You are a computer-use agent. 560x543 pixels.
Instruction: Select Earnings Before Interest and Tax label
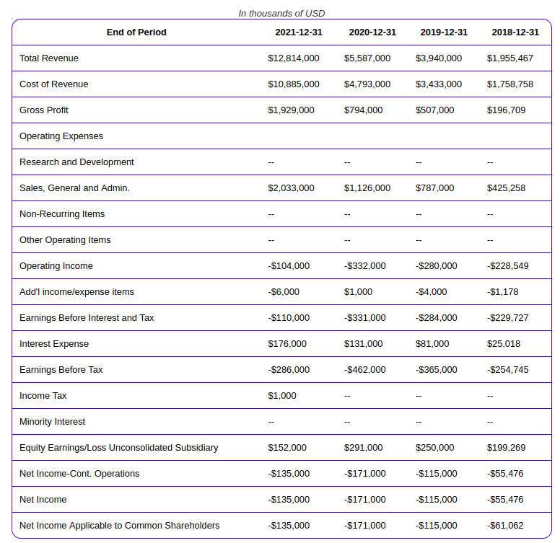[x=87, y=318]
